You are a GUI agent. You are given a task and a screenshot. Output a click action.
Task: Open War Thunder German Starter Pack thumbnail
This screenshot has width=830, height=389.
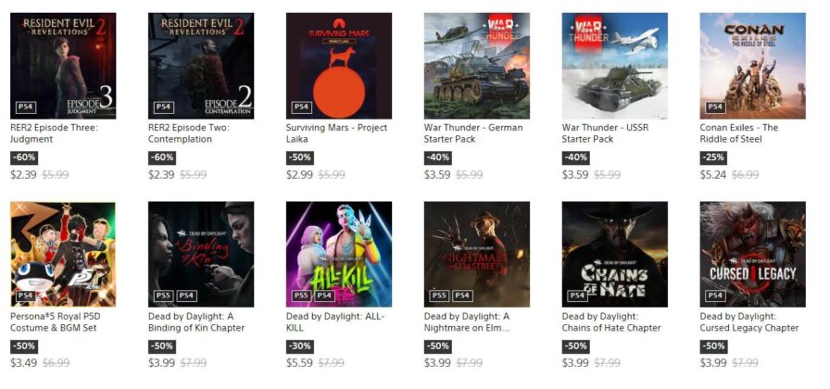click(476, 66)
